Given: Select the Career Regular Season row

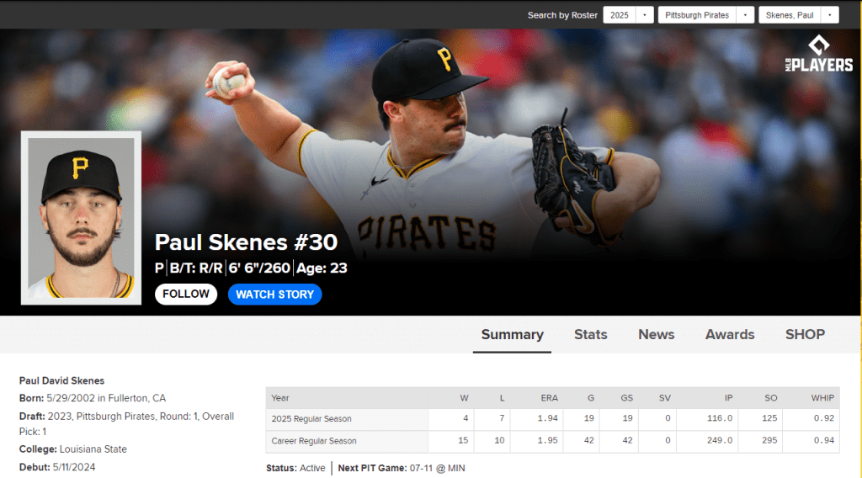Looking at the screenshot, I should point(314,441).
